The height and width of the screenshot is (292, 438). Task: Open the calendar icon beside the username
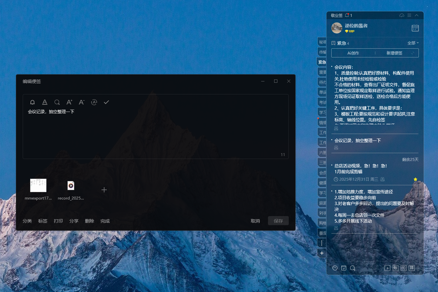point(415,28)
